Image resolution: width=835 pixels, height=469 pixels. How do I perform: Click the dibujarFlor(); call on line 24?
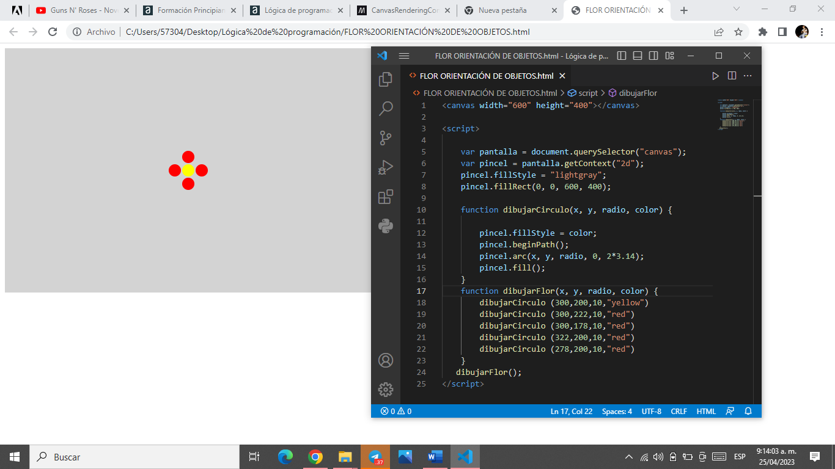coord(488,373)
